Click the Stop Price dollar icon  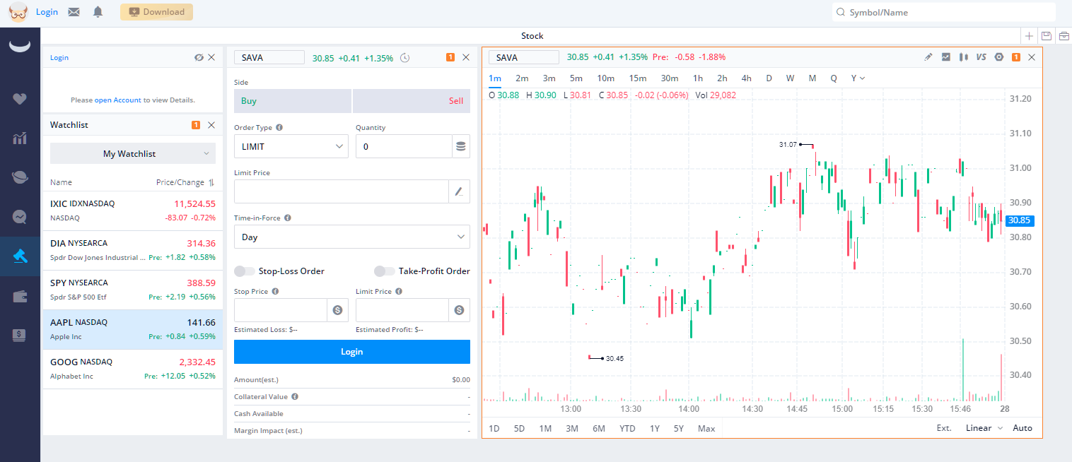[x=337, y=310]
